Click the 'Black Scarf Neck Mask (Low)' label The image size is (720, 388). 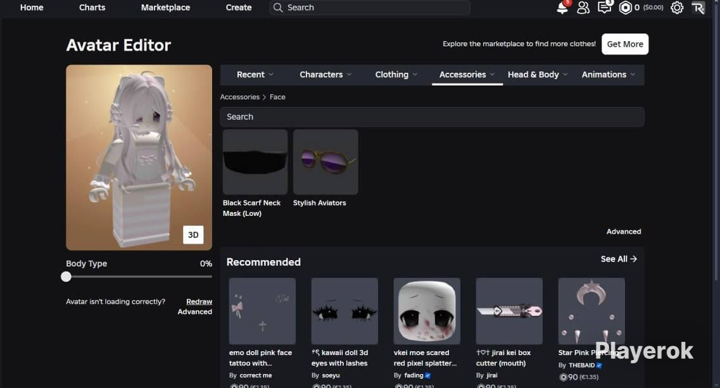(251, 208)
